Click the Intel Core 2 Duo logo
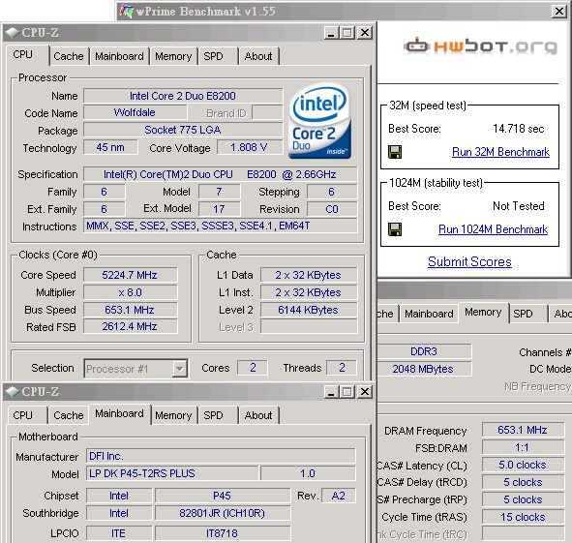 tap(320, 121)
